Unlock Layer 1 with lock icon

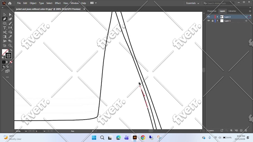click(212, 21)
